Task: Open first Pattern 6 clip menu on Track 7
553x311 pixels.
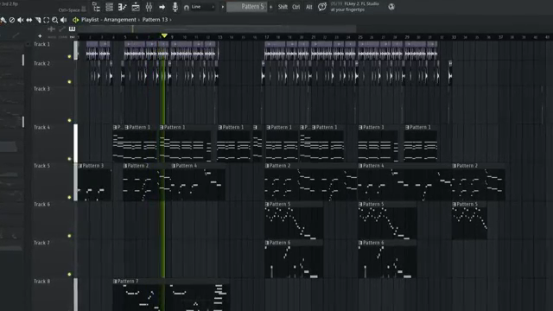Action: 267,243
